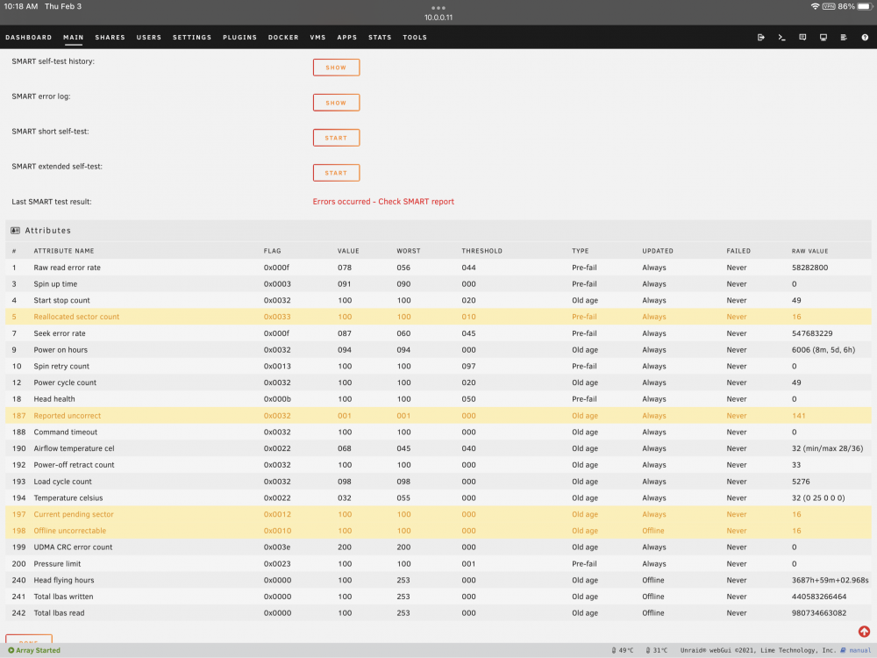Screen dimensions: 877x658
Task: Click the system info monitor icon
Action: [x=823, y=38]
